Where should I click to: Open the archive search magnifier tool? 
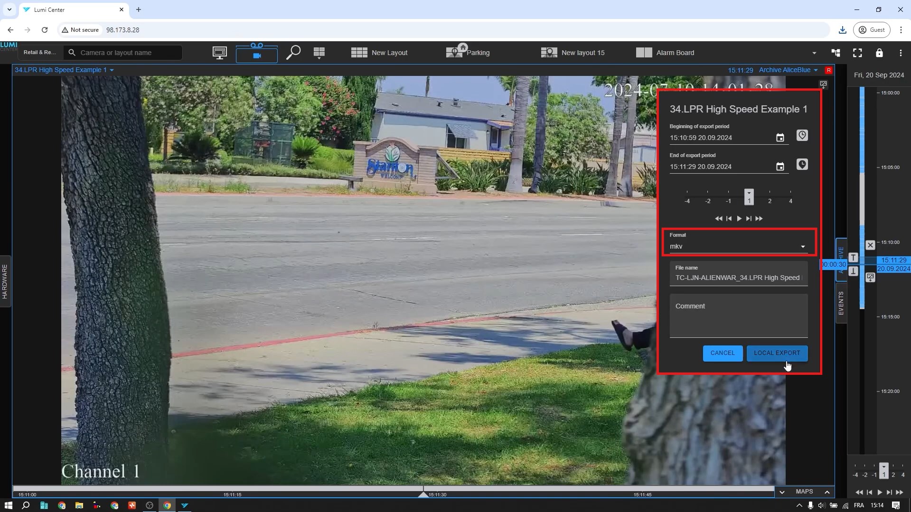[x=293, y=52]
